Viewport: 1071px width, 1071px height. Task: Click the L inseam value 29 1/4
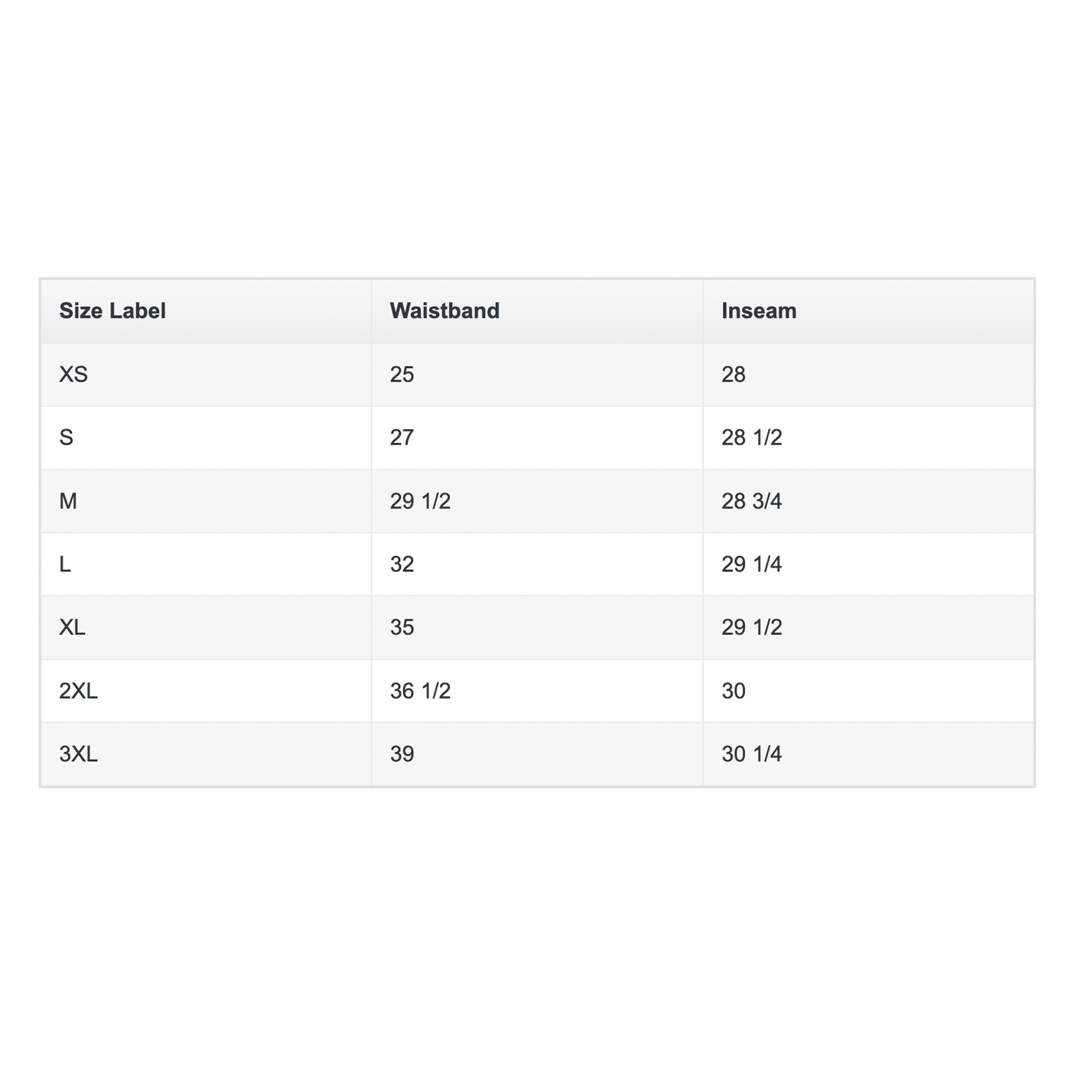click(751, 565)
